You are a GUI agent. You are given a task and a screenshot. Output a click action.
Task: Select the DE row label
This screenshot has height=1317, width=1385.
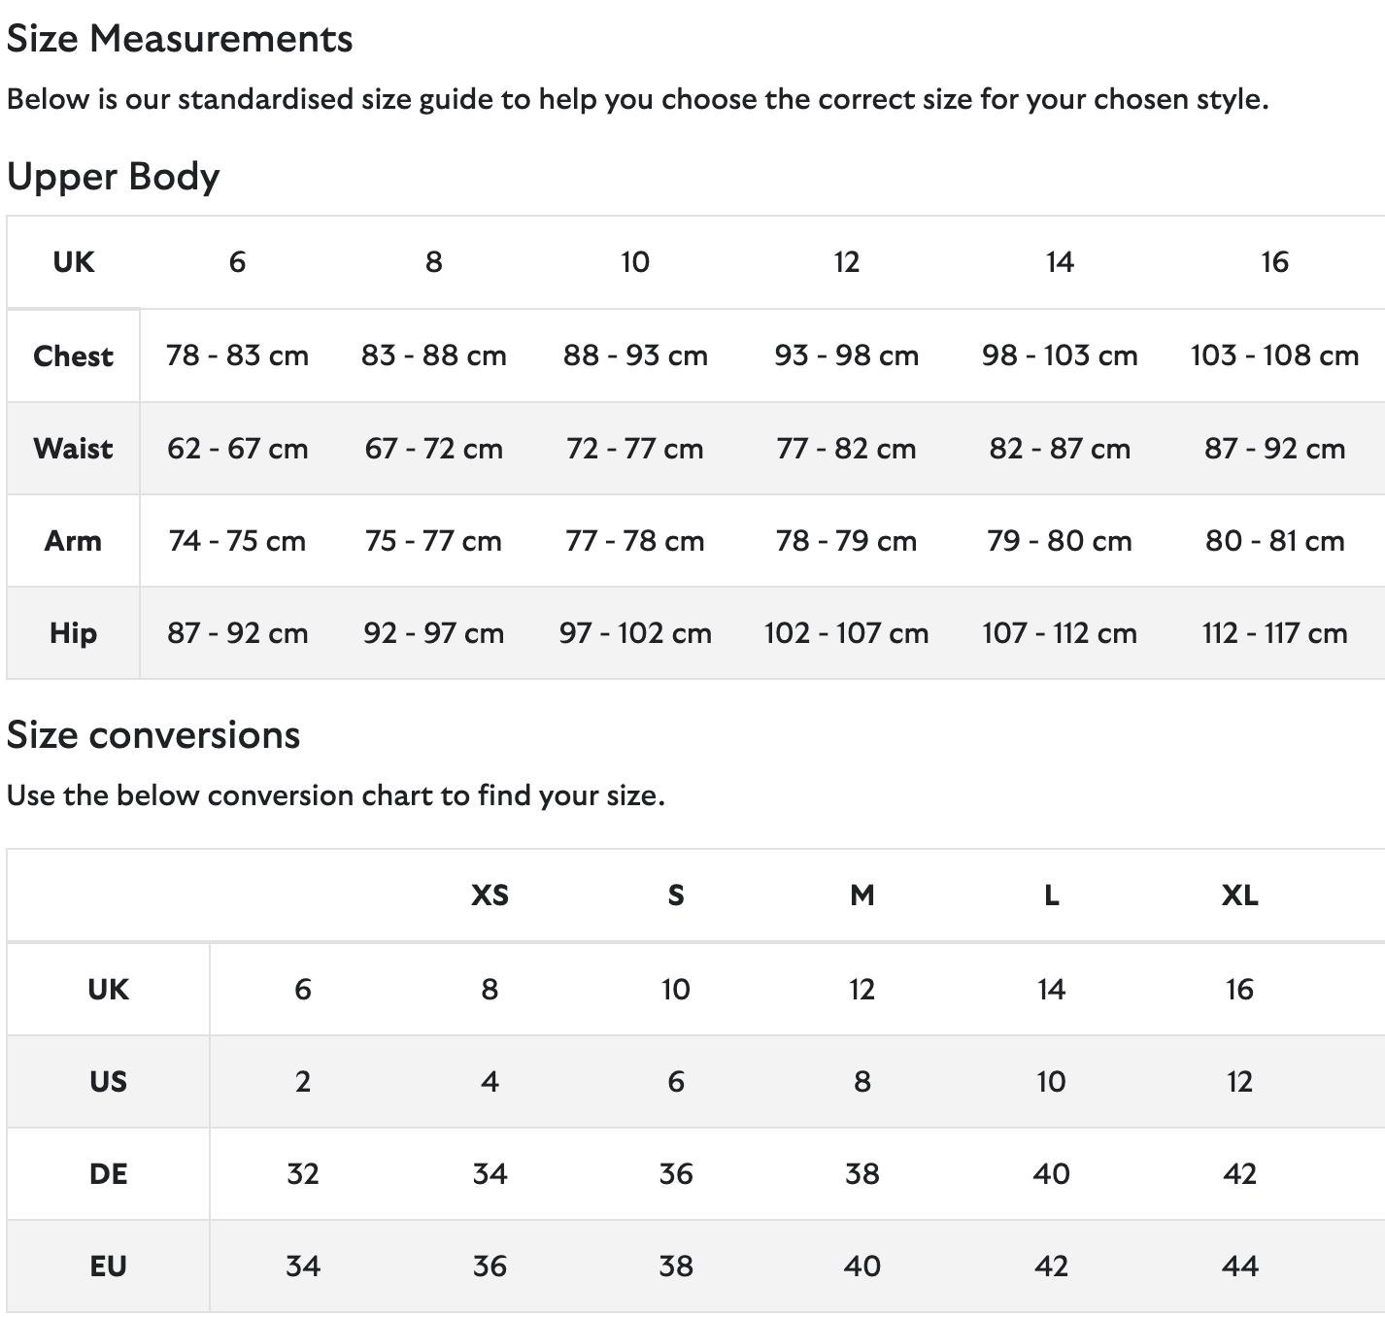point(108,1174)
